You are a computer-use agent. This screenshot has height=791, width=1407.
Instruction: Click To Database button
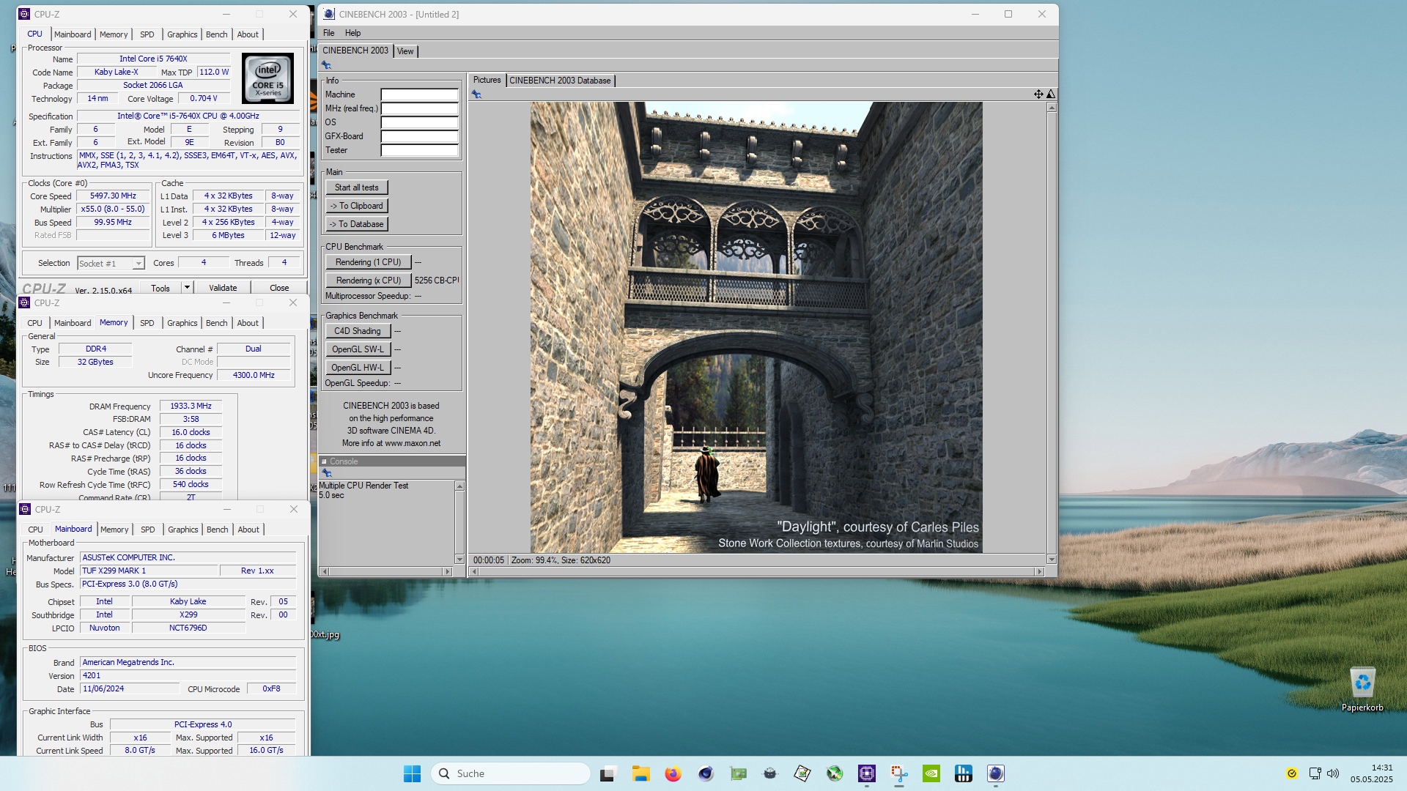(x=357, y=224)
